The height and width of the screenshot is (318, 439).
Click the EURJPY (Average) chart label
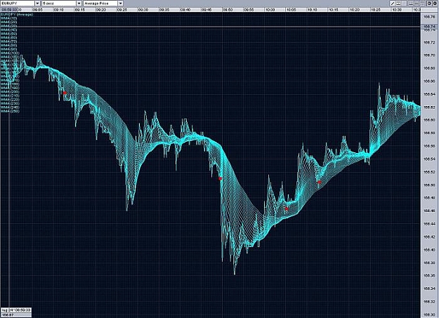[17, 14]
